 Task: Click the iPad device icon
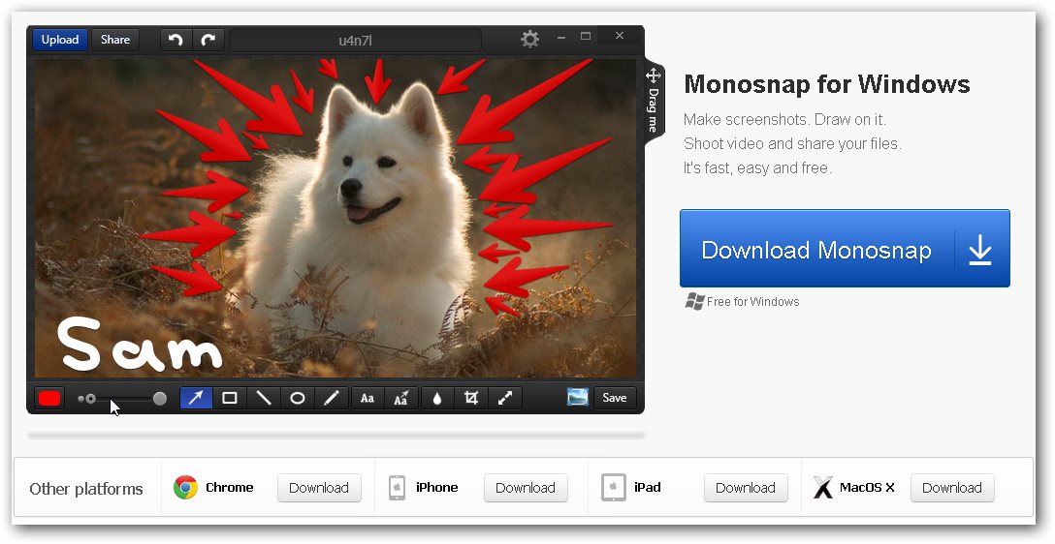[614, 488]
